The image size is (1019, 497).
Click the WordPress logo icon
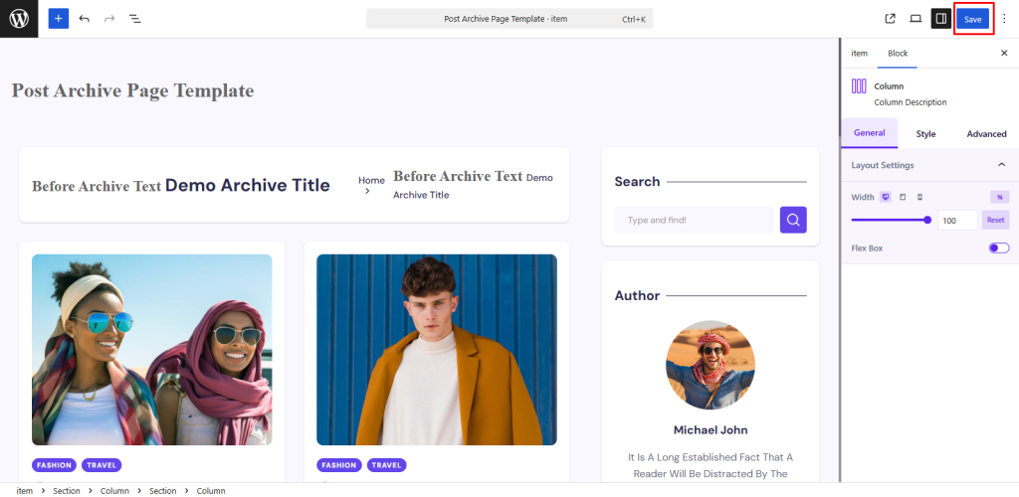pos(19,19)
